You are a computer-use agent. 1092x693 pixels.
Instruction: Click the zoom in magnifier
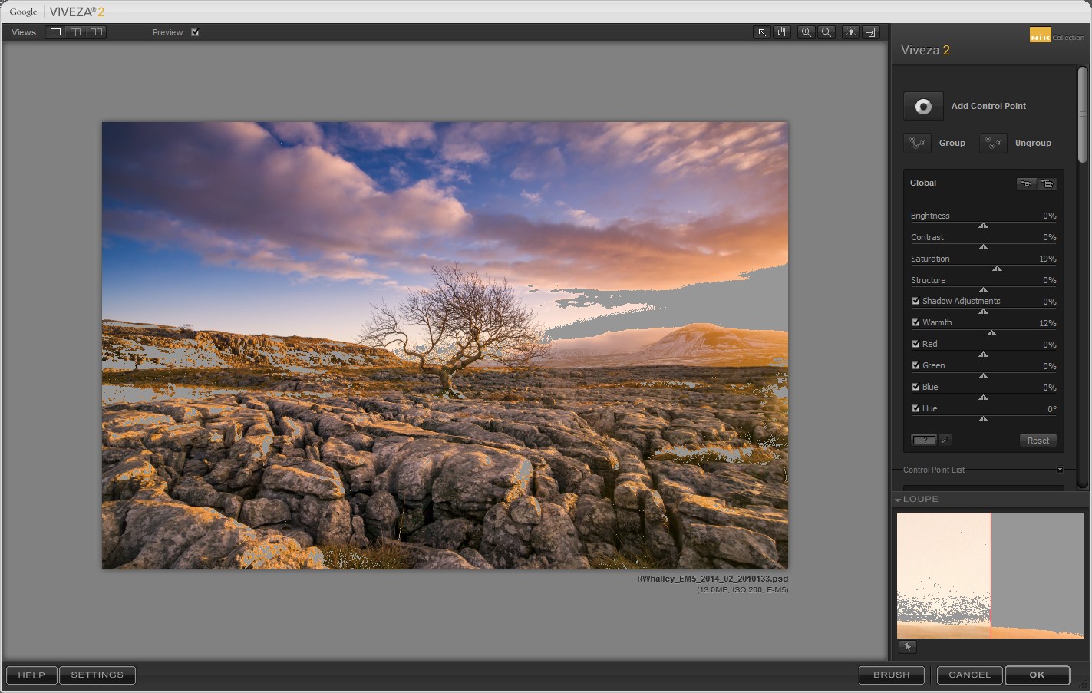[x=806, y=32]
